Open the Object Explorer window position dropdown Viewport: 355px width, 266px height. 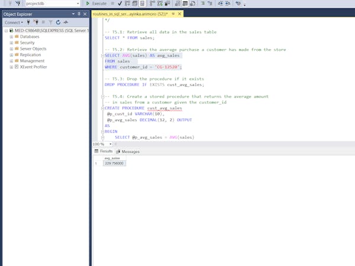pyautogui.click(x=73, y=14)
